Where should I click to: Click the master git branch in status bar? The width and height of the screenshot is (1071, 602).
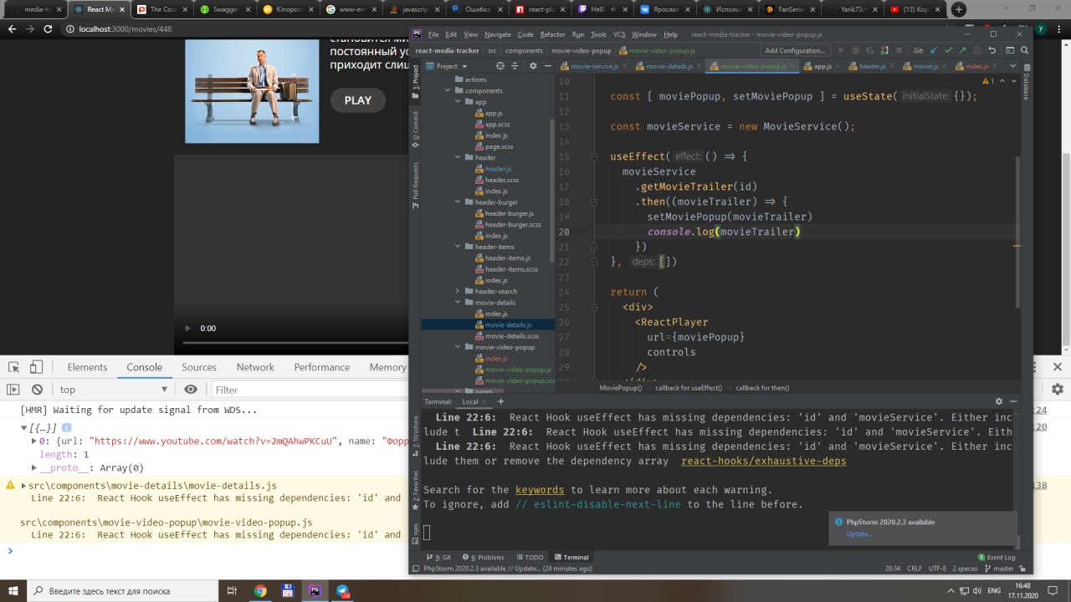998,569
